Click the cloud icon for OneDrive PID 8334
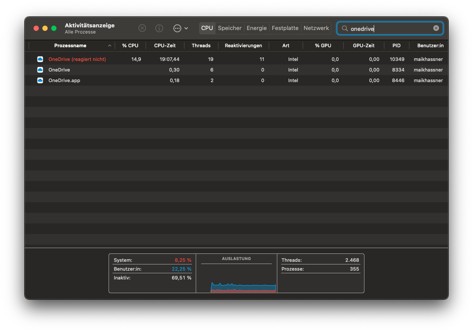 pos(40,70)
